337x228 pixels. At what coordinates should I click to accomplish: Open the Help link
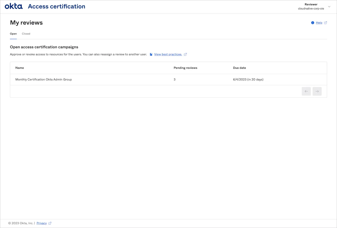click(319, 23)
